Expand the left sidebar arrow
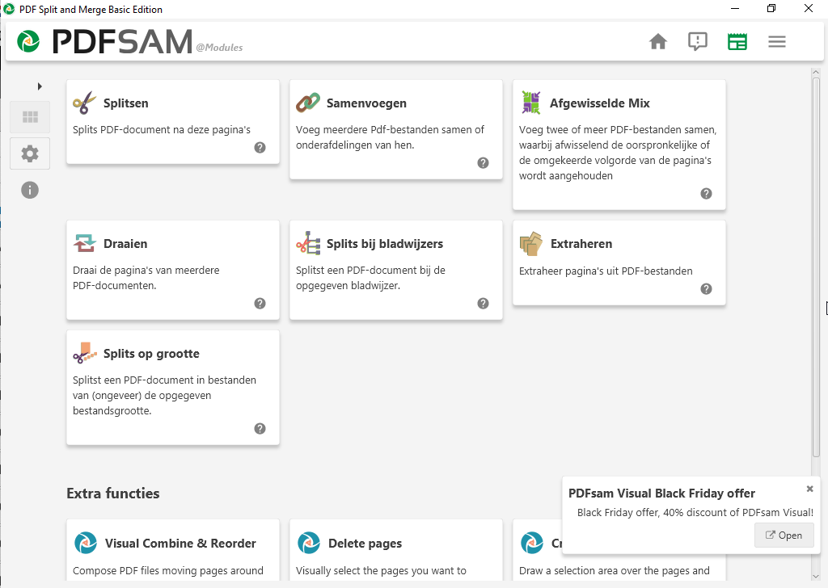This screenshot has width=828, height=588. pos(40,86)
